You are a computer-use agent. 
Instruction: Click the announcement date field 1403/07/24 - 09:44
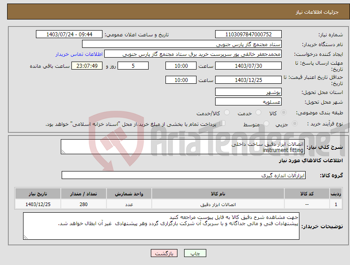click(69, 35)
